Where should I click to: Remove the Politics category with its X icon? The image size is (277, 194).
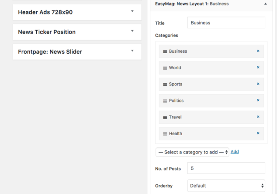coord(258,100)
